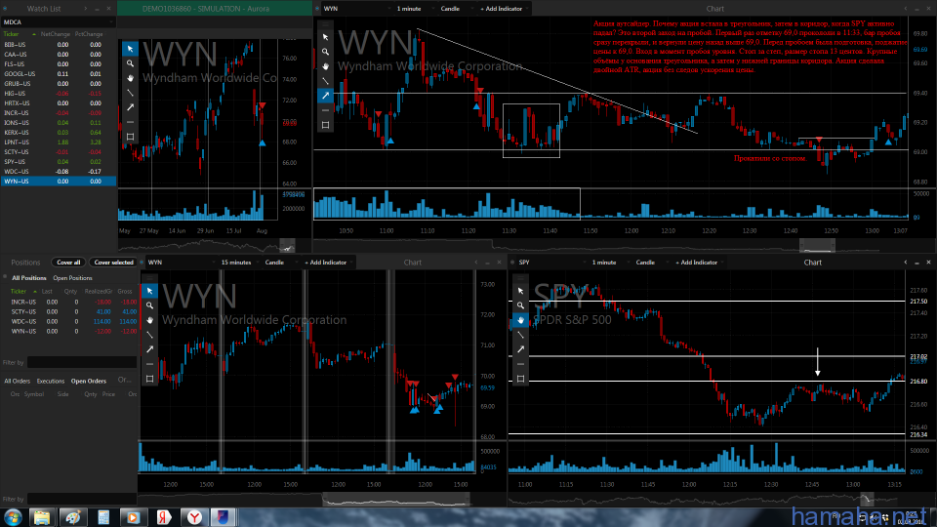
Task: Toggle the link indicator on SPY chart header
Action: [x=512, y=263]
